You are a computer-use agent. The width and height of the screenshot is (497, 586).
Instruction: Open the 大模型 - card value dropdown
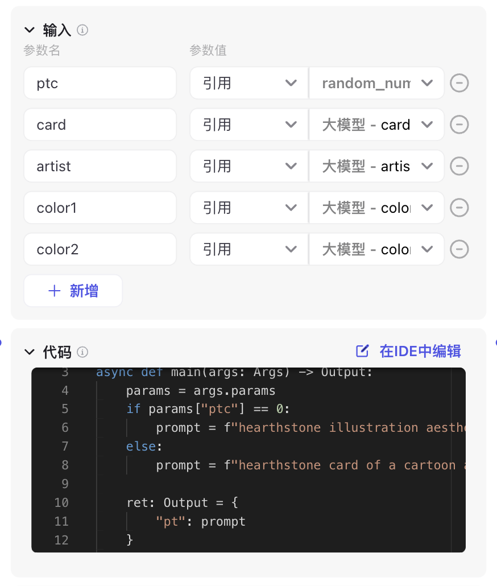pyautogui.click(x=377, y=125)
